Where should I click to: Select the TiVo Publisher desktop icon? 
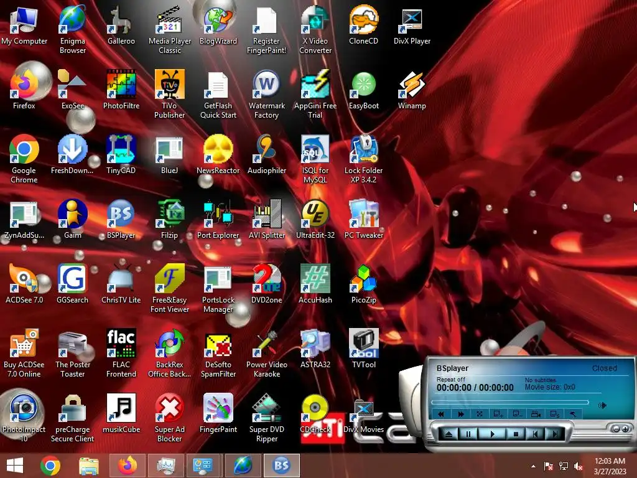coord(169,95)
